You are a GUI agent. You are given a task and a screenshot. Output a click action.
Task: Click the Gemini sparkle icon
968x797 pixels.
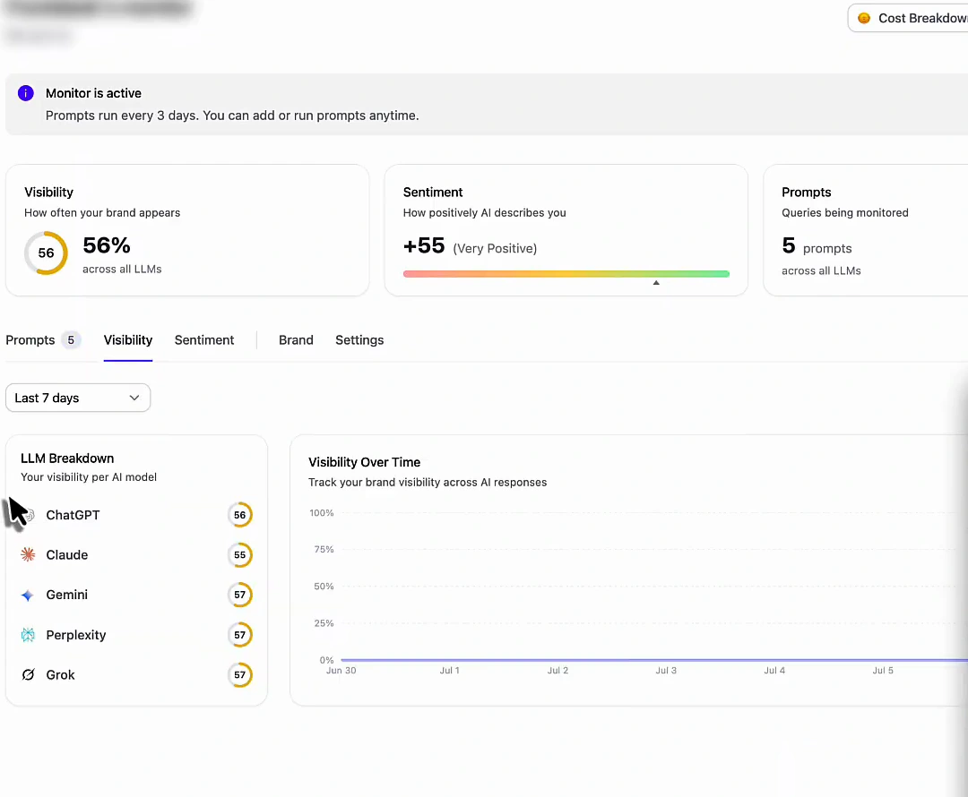coord(28,596)
